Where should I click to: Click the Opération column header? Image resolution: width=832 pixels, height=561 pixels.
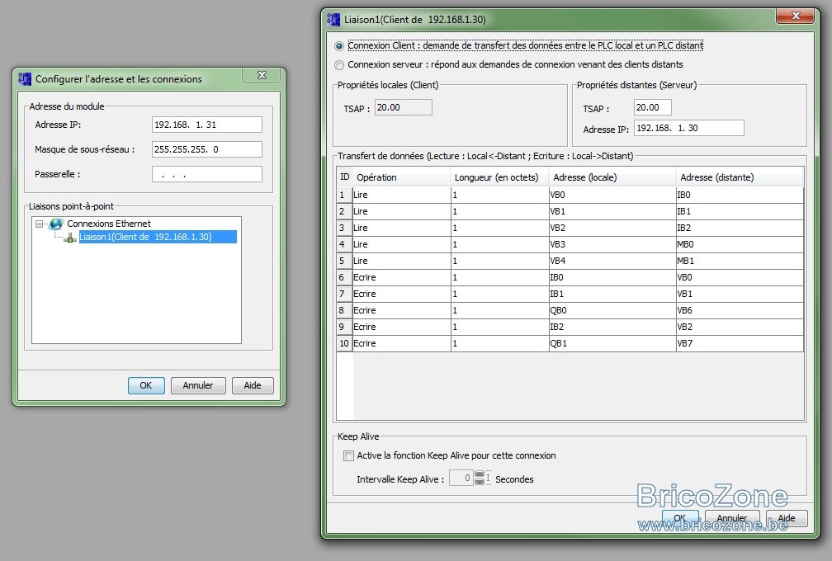pyautogui.click(x=402, y=177)
